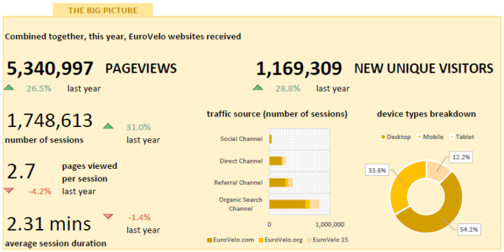504x252 pixels.
Task: Click the green triangle next to 28.8%
Action: click(x=258, y=87)
